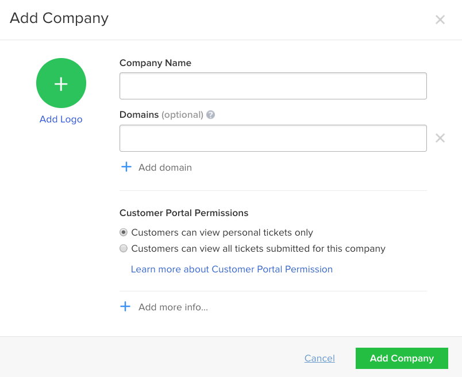
Task: Focus the Domains text field
Action: tap(273, 139)
